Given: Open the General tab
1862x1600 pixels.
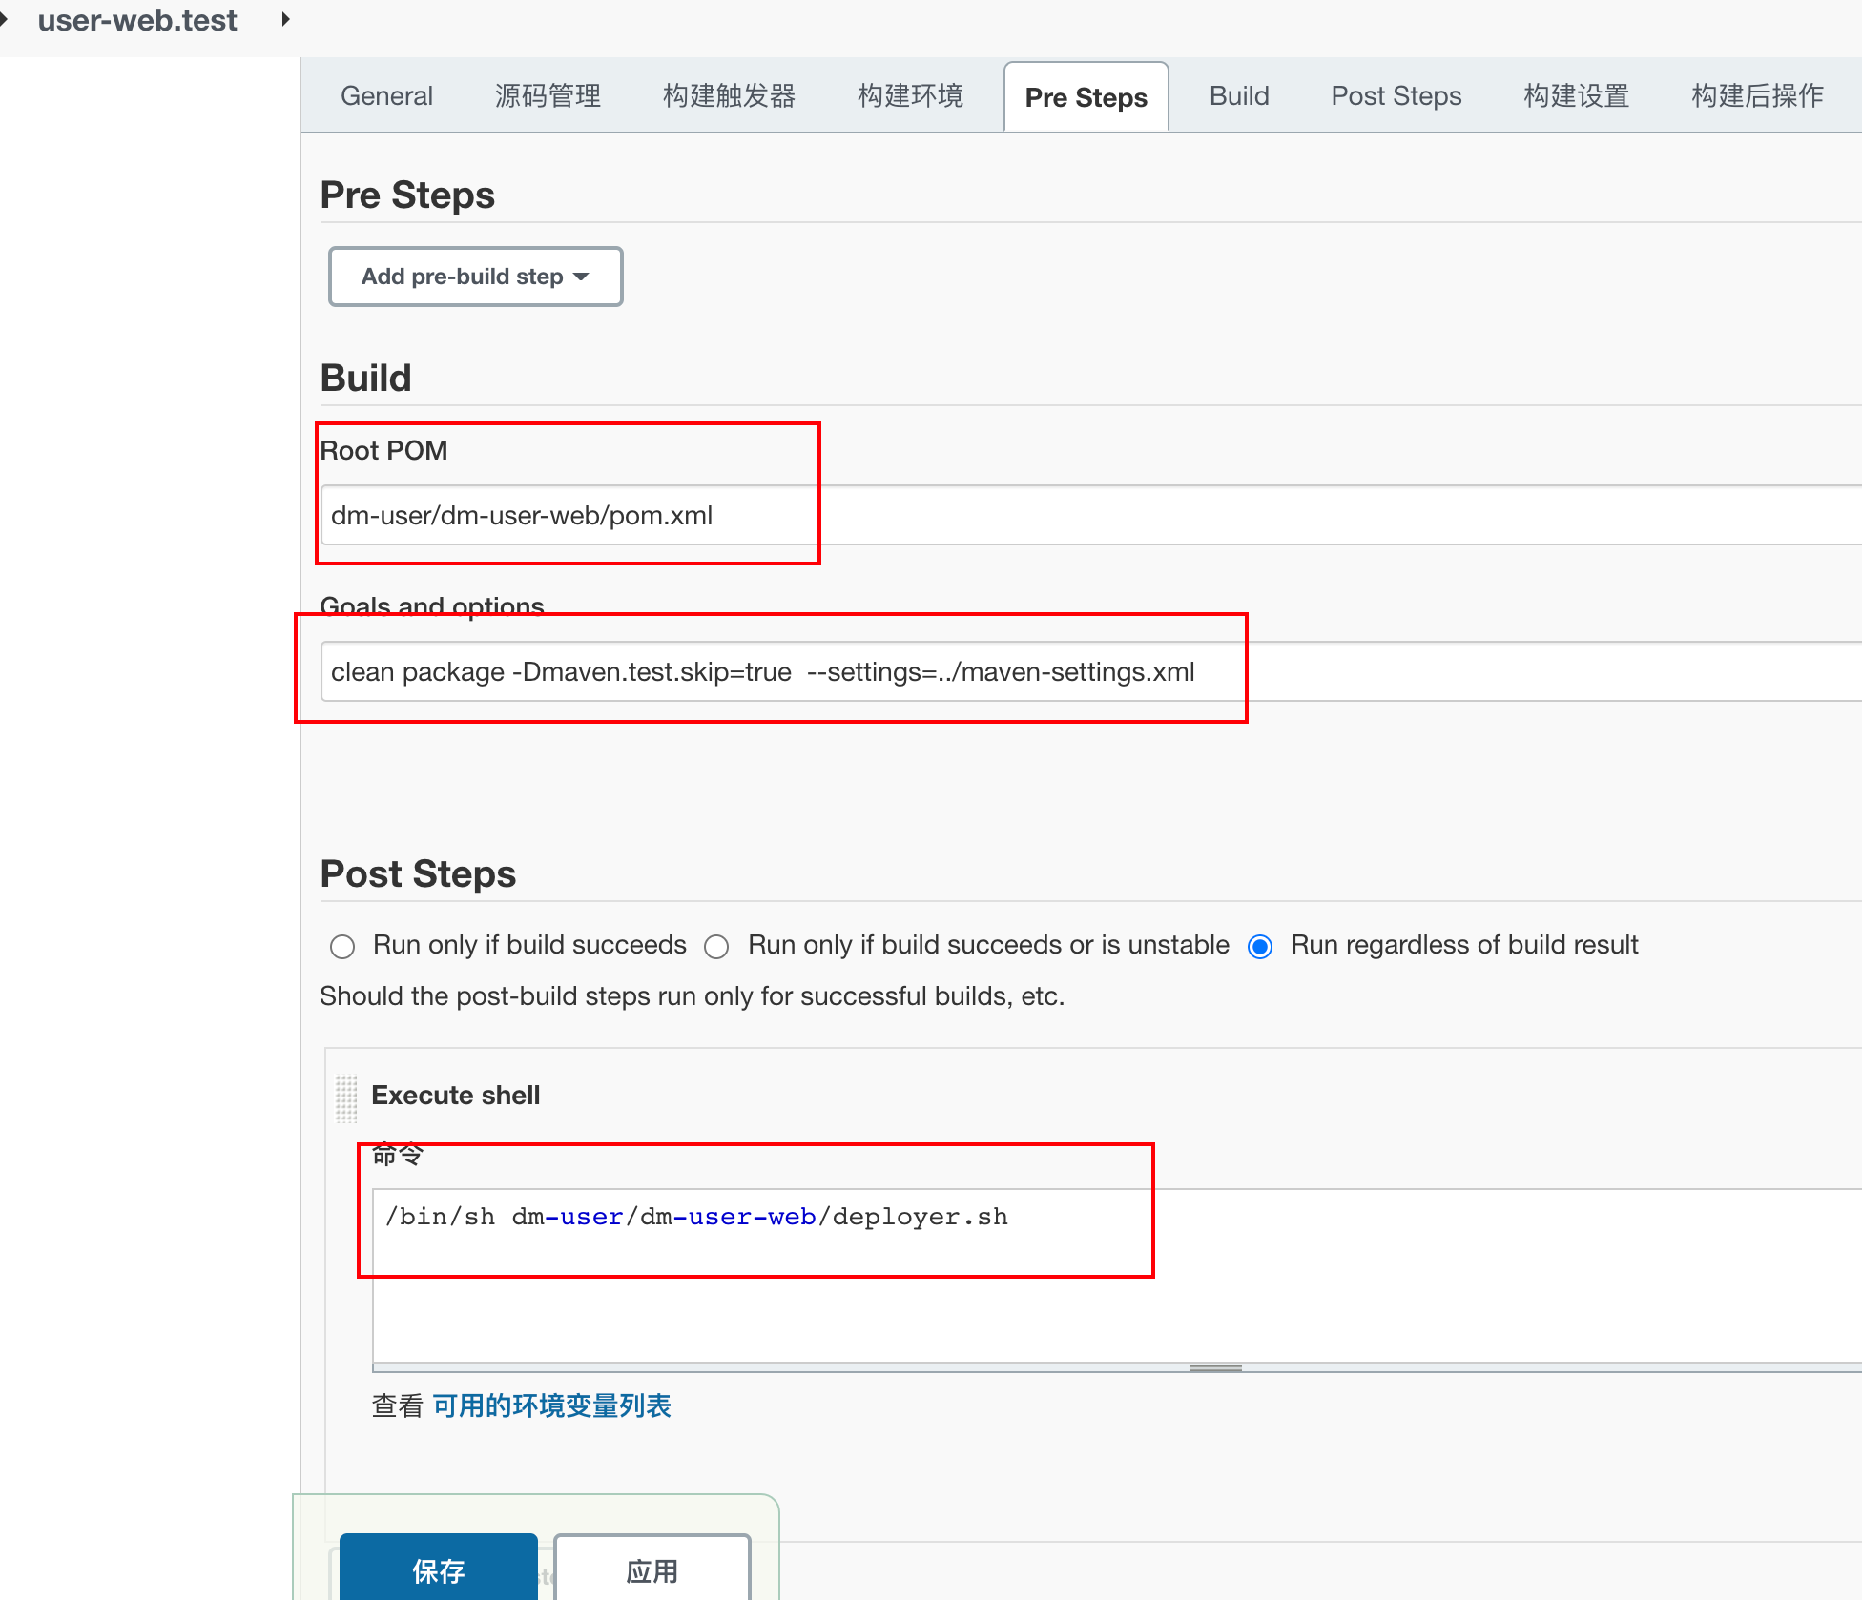Looking at the screenshot, I should 386,96.
